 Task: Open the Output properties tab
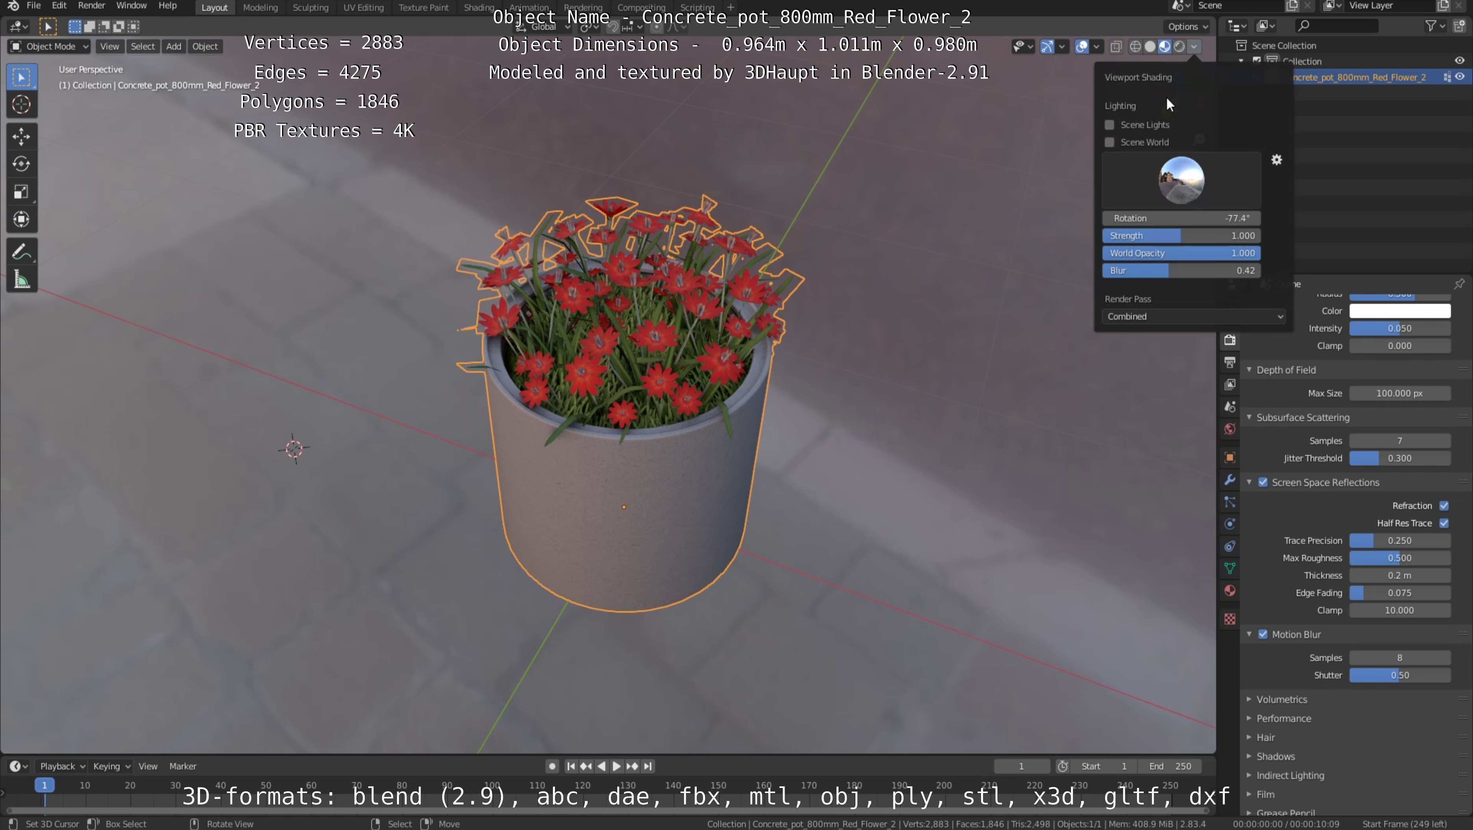tap(1230, 362)
